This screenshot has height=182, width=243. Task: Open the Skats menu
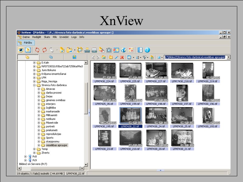coord(47,37)
